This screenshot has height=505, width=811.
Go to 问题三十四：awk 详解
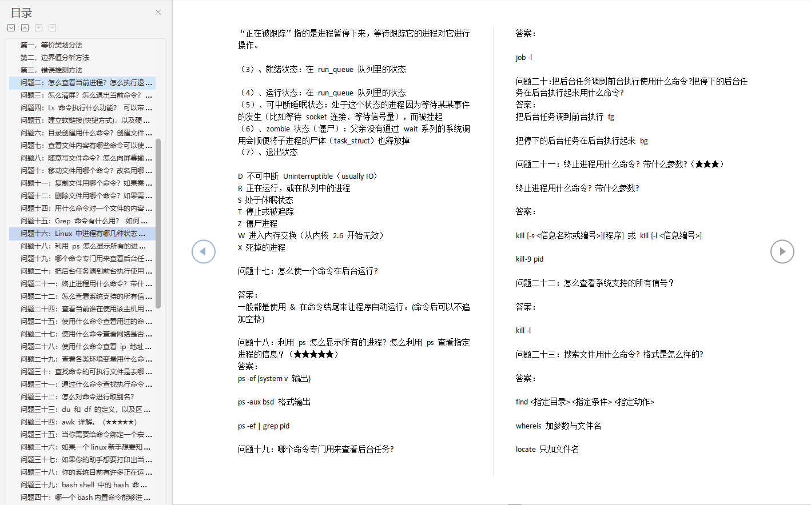tap(82, 422)
